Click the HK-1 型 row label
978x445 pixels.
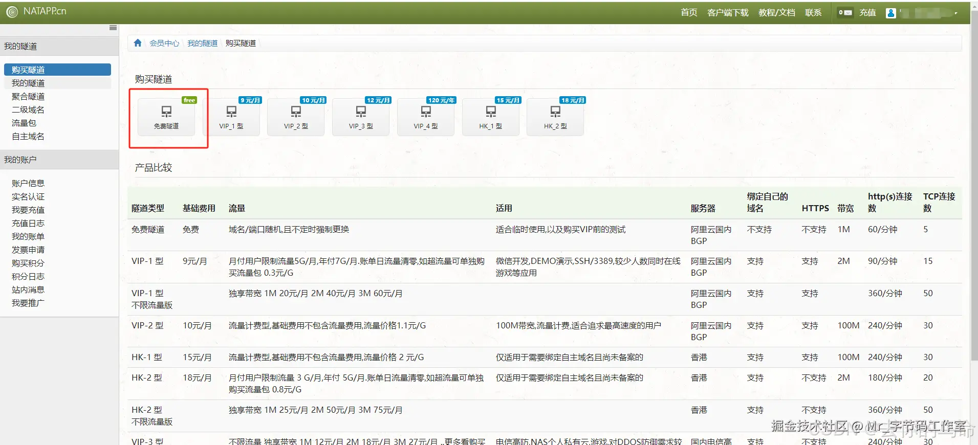pyautogui.click(x=147, y=357)
